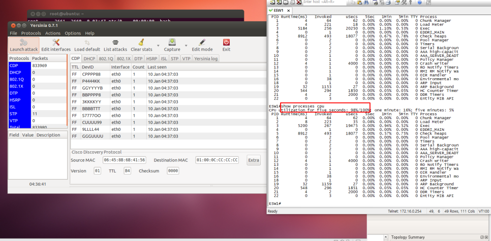
Task: Select the CDP tab
Action: coord(76,58)
